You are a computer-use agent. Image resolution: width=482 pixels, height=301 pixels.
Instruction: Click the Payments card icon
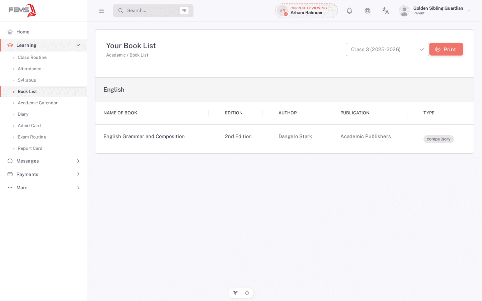pyautogui.click(x=10, y=174)
